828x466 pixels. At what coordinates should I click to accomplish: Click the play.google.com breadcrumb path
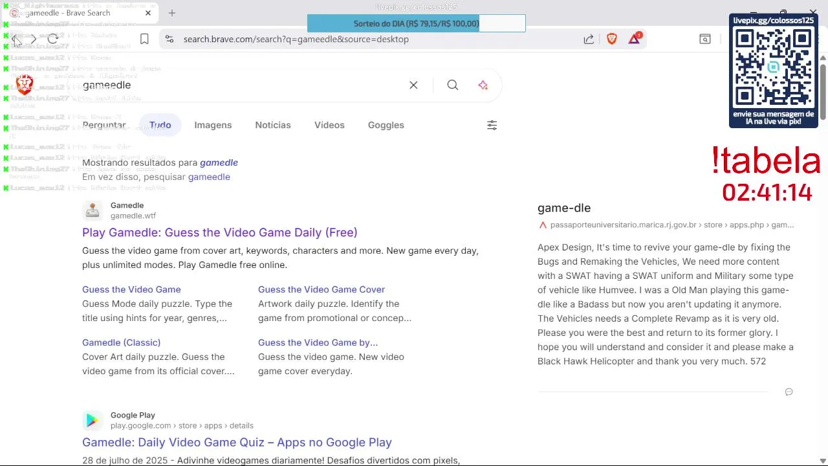(x=182, y=425)
